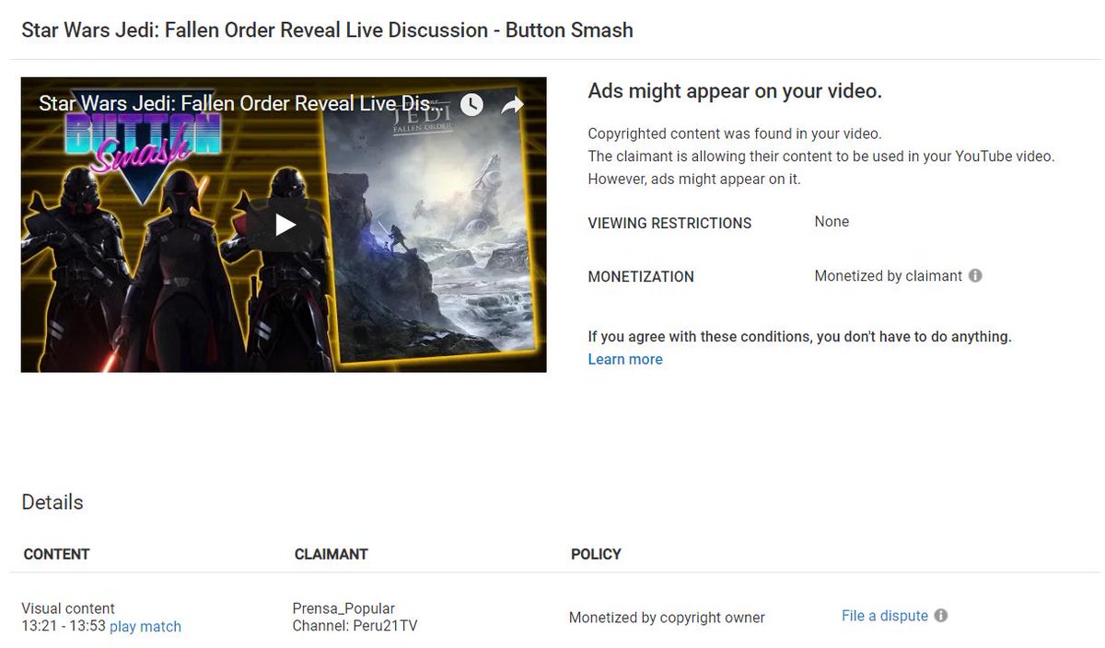Click the Share arrow icon on video
Viewport: 1105px width, 648px height.
[x=512, y=104]
